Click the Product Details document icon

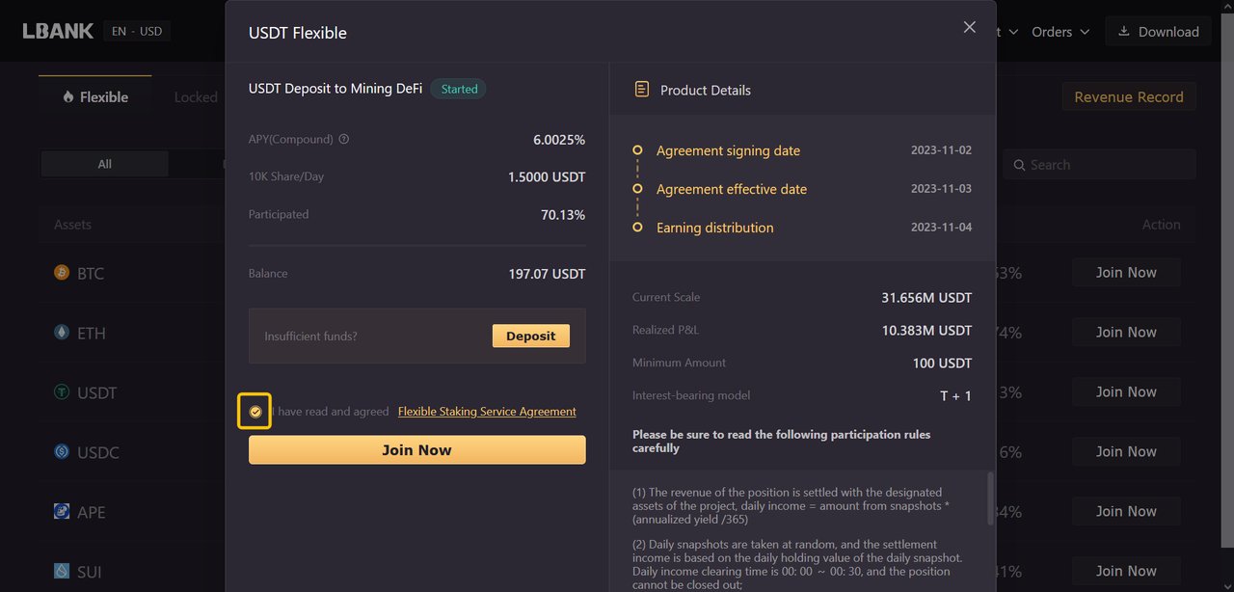[x=641, y=90]
